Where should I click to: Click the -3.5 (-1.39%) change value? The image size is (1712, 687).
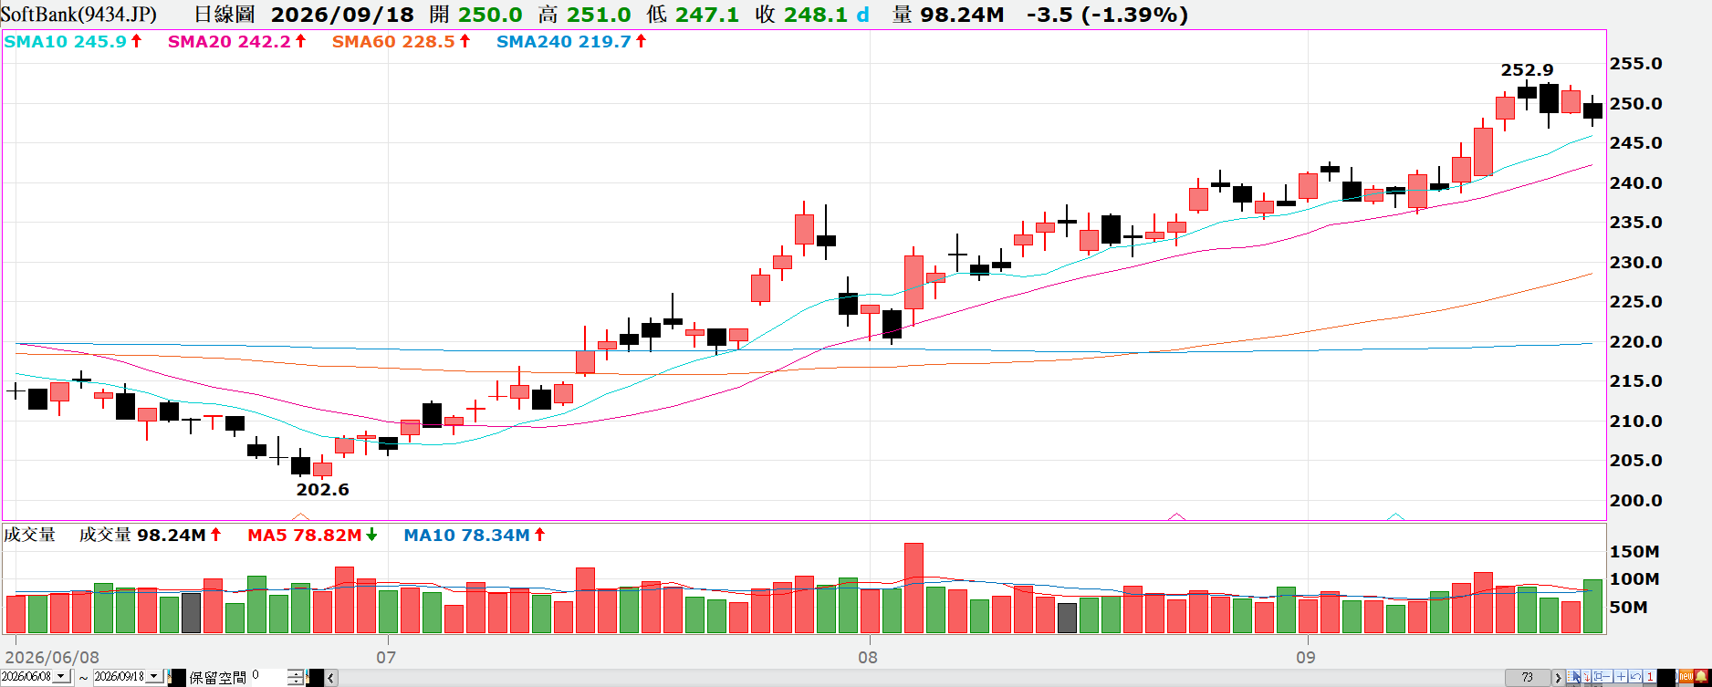point(1107,15)
